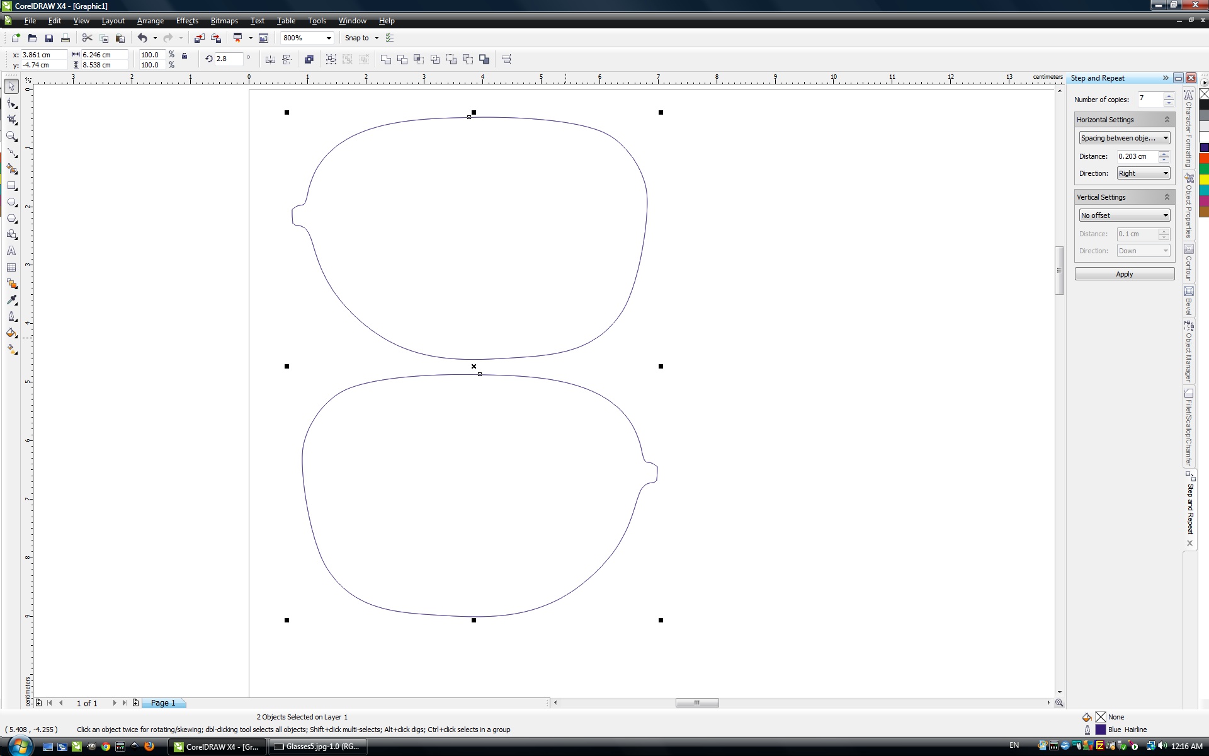Image resolution: width=1209 pixels, height=756 pixels.
Task: Group the selected objects
Action: [331, 59]
